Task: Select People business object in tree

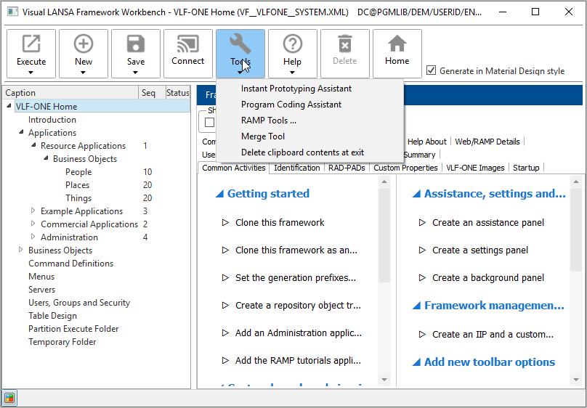Action: (78, 172)
